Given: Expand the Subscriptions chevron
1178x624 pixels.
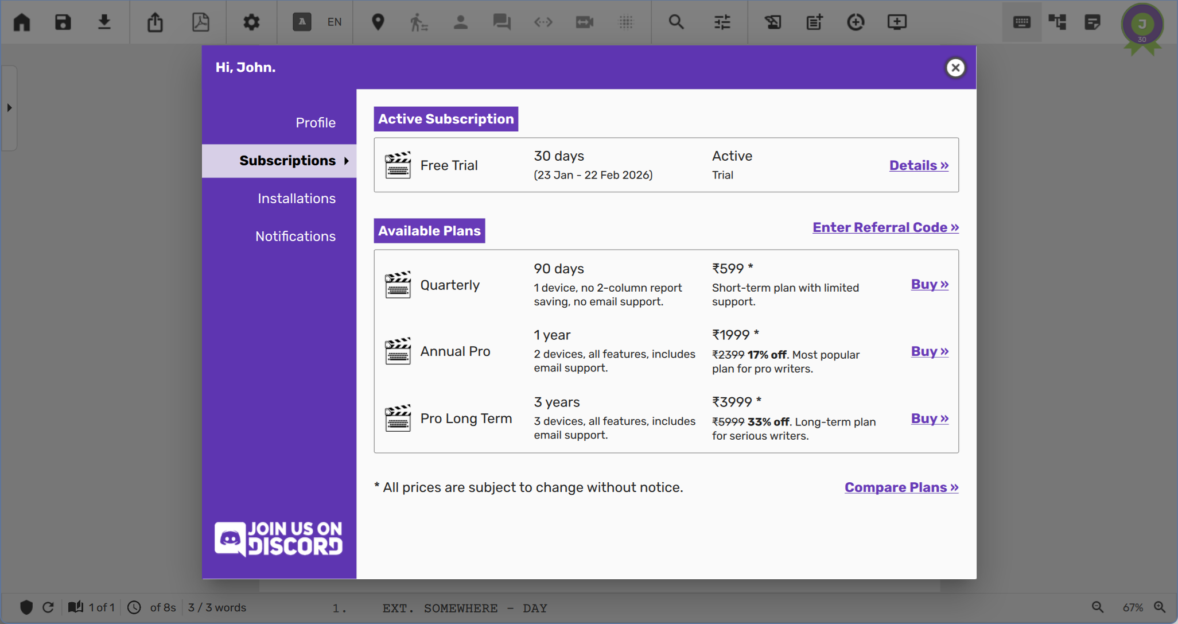Looking at the screenshot, I should coord(347,161).
